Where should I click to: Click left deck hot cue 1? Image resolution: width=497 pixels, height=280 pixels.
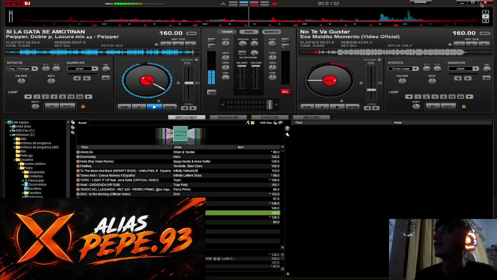click(166, 44)
